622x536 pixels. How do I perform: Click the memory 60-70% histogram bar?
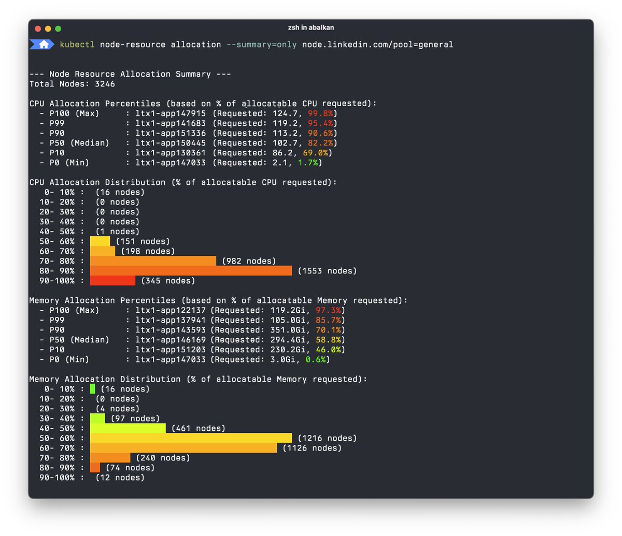click(x=183, y=448)
